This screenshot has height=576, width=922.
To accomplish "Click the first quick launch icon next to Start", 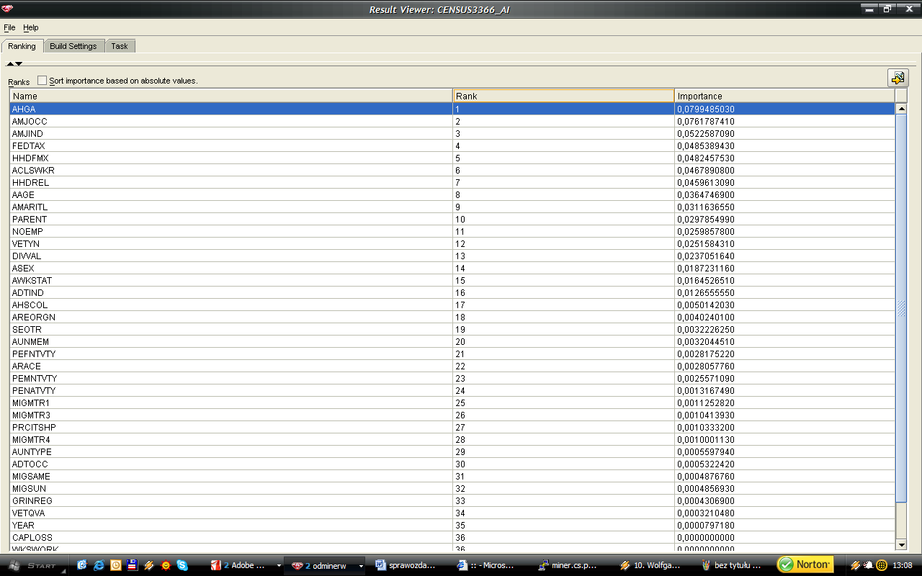I will click(x=82, y=565).
